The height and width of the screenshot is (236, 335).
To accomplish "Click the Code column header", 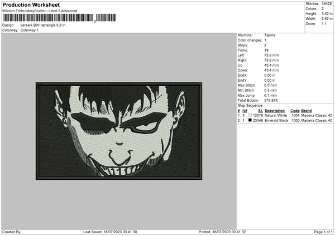I will point(295,111).
